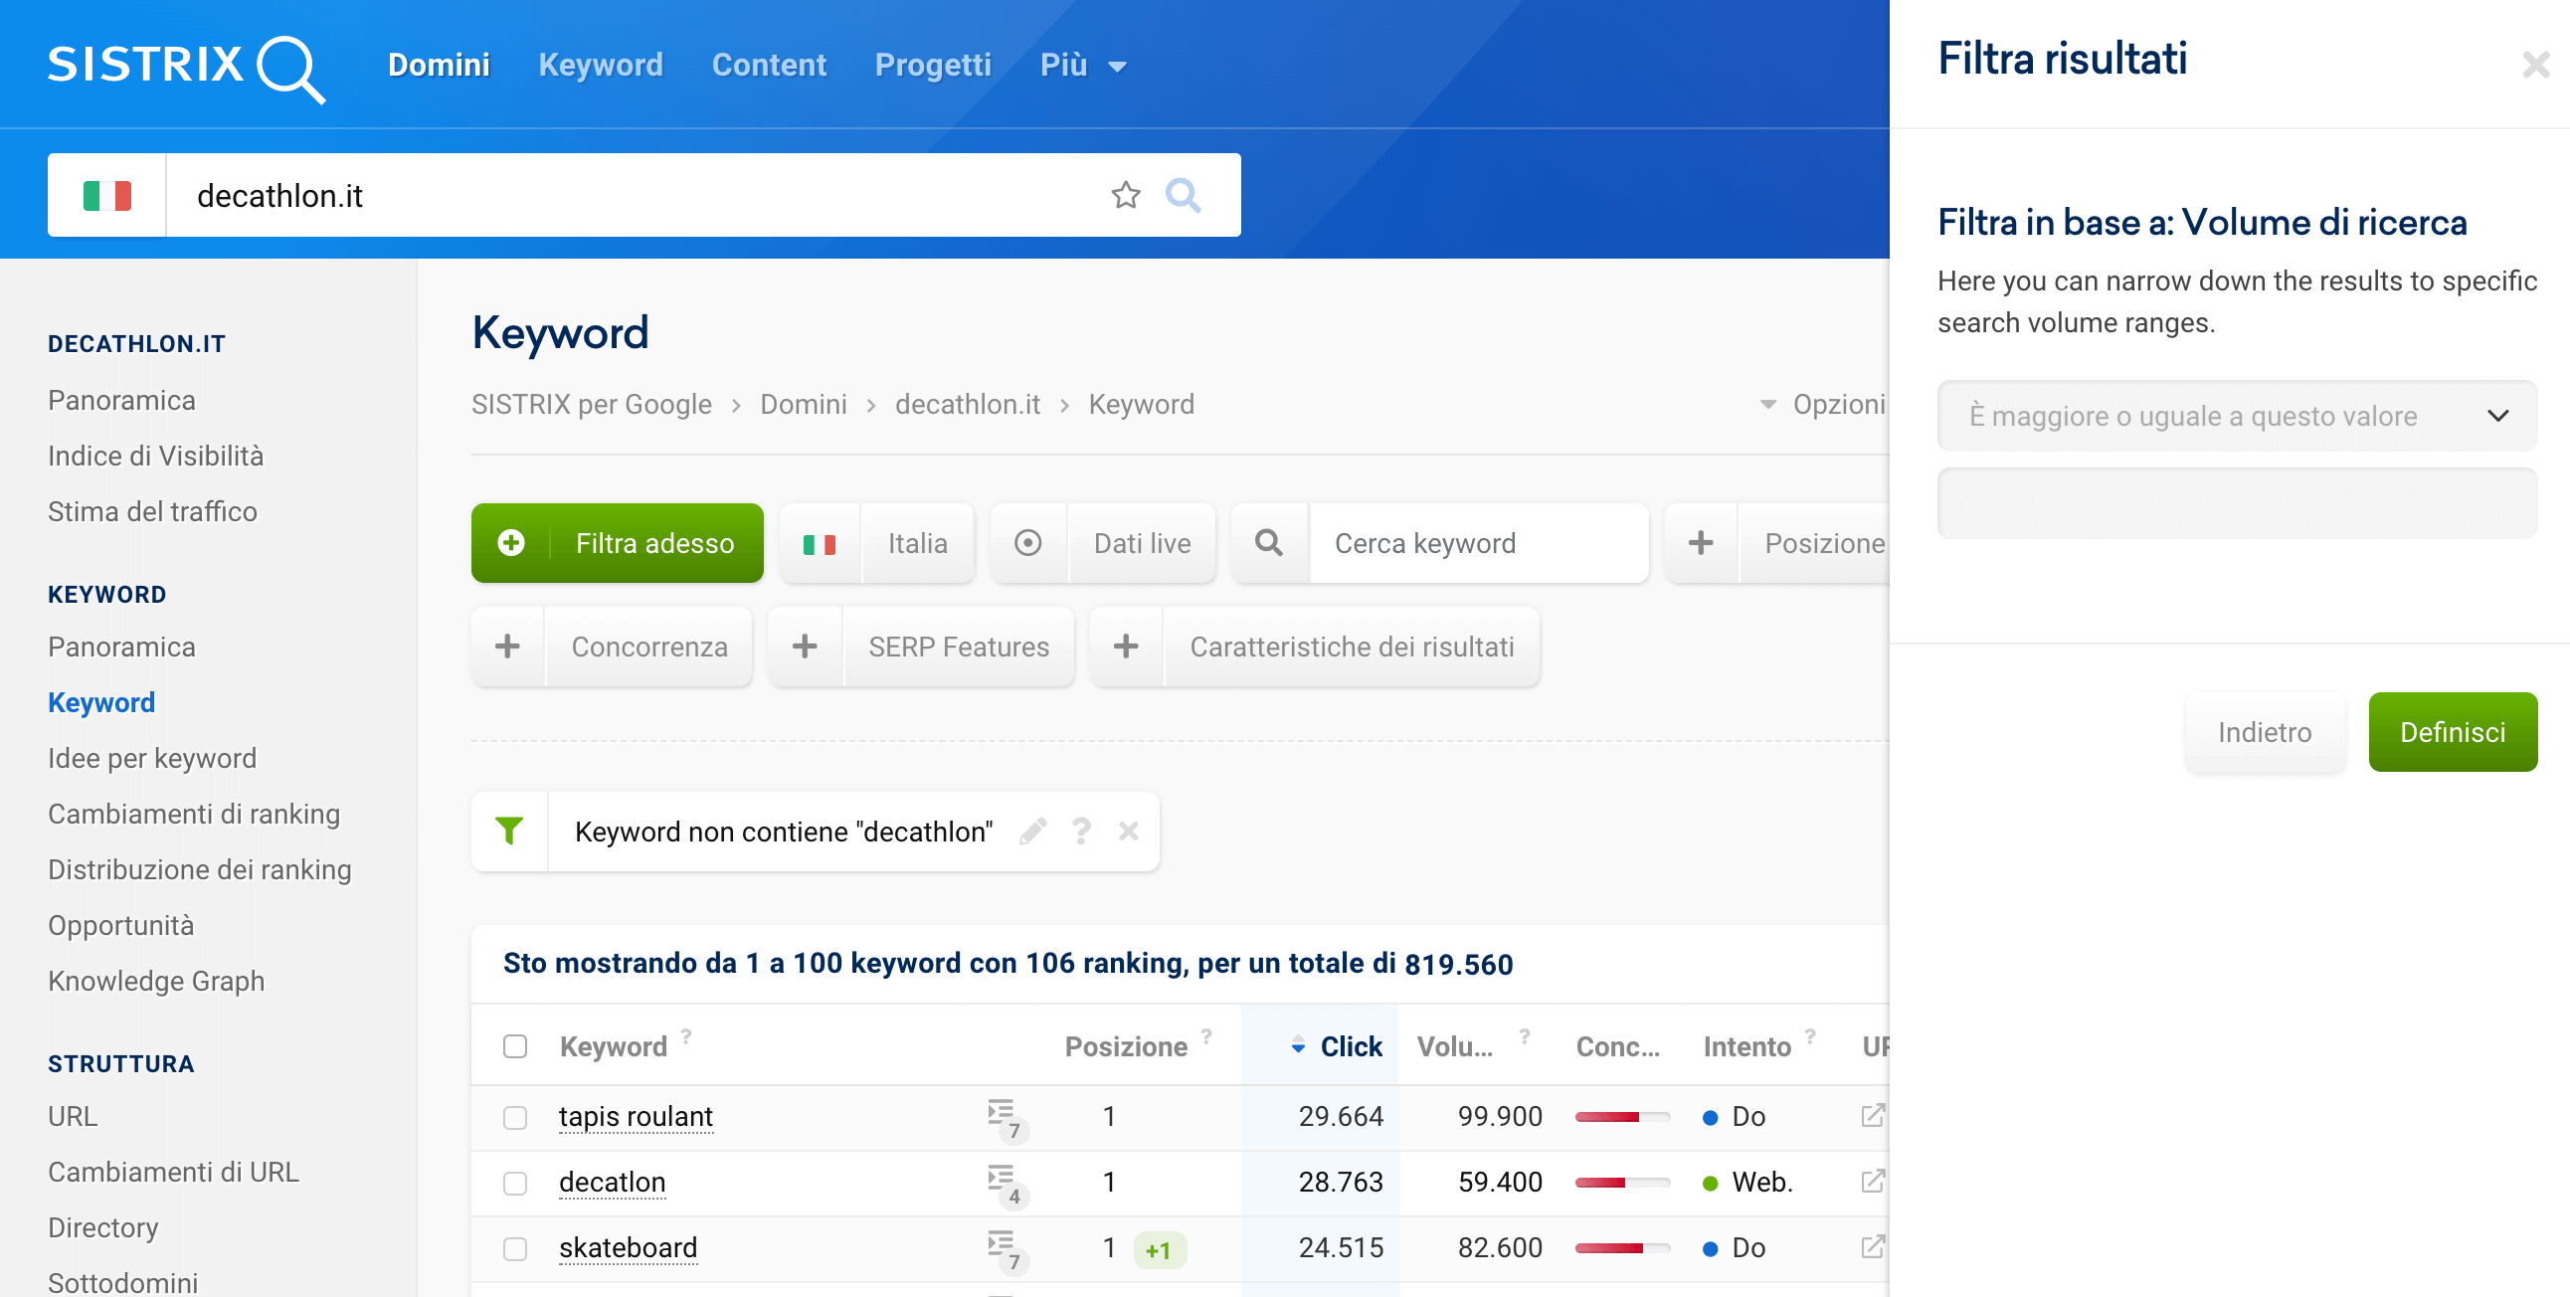Open help for the active filter
The width and height of the screenshot is (2570, 1297).
1081,832
